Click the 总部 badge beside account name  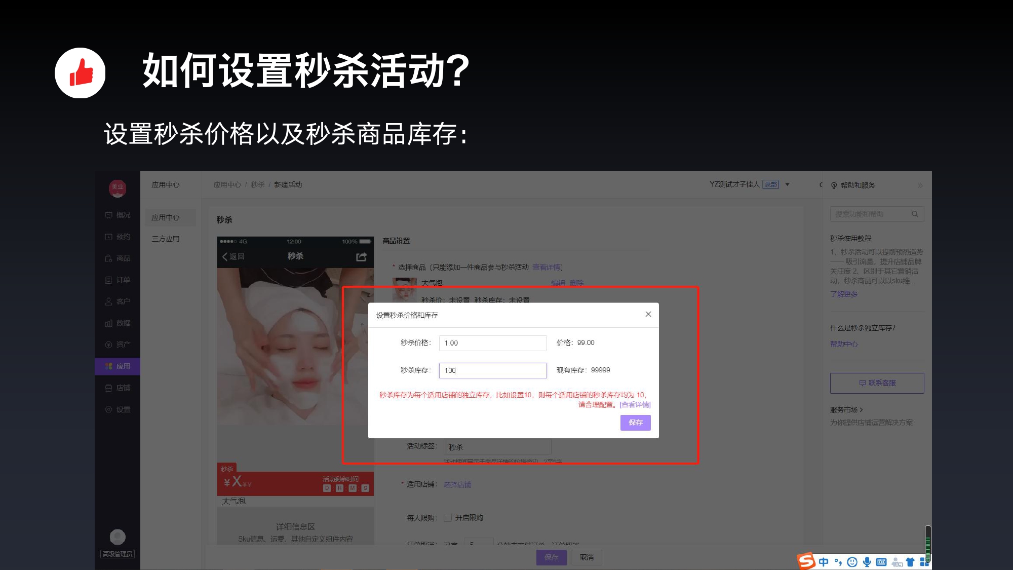click(771, 184)
